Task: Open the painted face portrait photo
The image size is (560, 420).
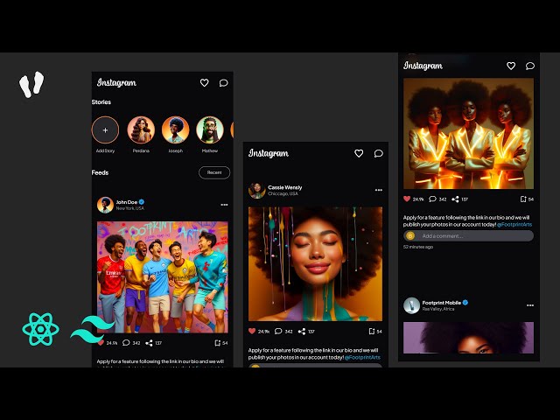Action: 315,264
